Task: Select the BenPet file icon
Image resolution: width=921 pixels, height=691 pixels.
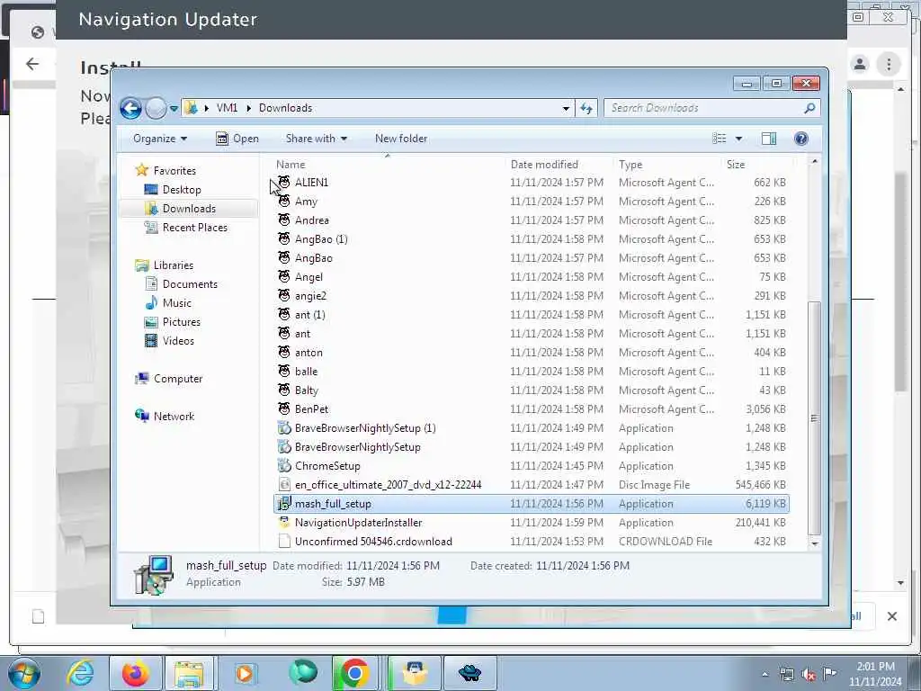Action: [x=284, y=409]
